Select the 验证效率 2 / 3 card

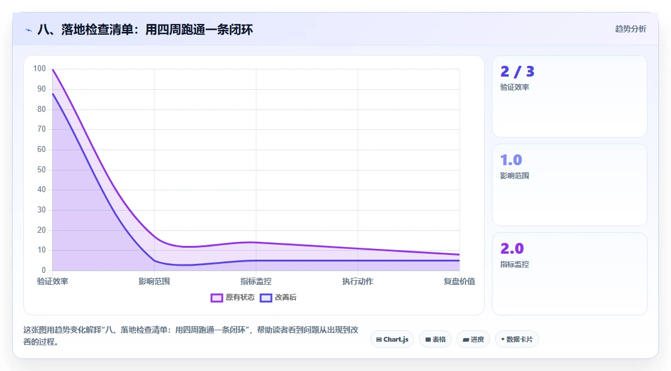coord(570,96)
